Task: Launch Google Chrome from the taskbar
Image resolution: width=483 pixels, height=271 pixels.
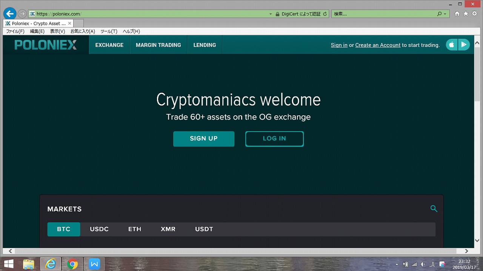Action: pos(72,264)
